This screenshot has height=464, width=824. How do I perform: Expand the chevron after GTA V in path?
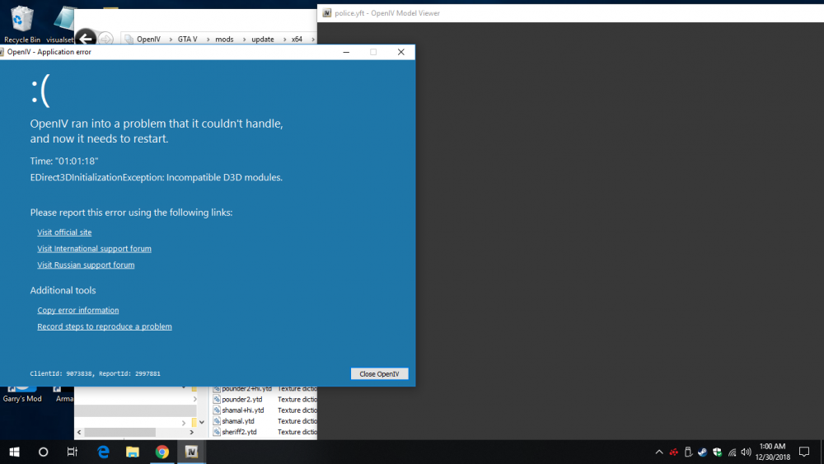[208, 40]
